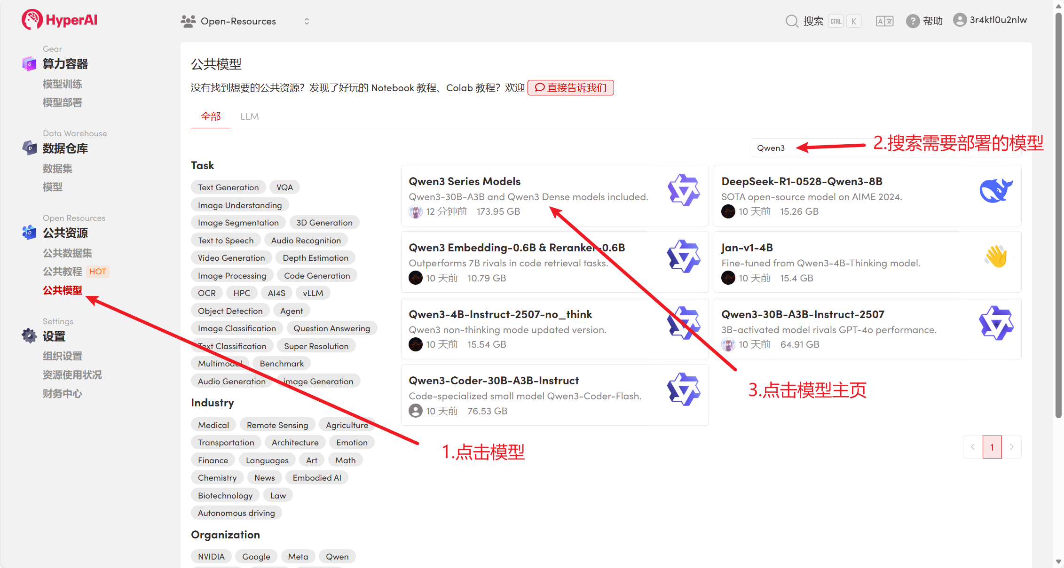Toggle the Text Generation task filter
1064x568 pixels.
pyautogui.click(x=228, y=187)
